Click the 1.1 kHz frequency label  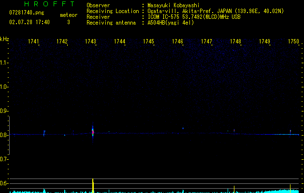(4, 63)
